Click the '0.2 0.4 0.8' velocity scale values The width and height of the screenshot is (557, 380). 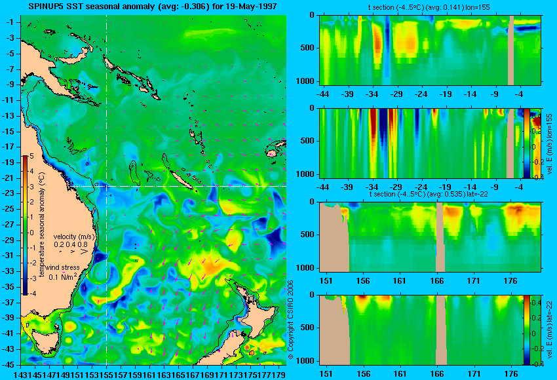coord(71,244)
